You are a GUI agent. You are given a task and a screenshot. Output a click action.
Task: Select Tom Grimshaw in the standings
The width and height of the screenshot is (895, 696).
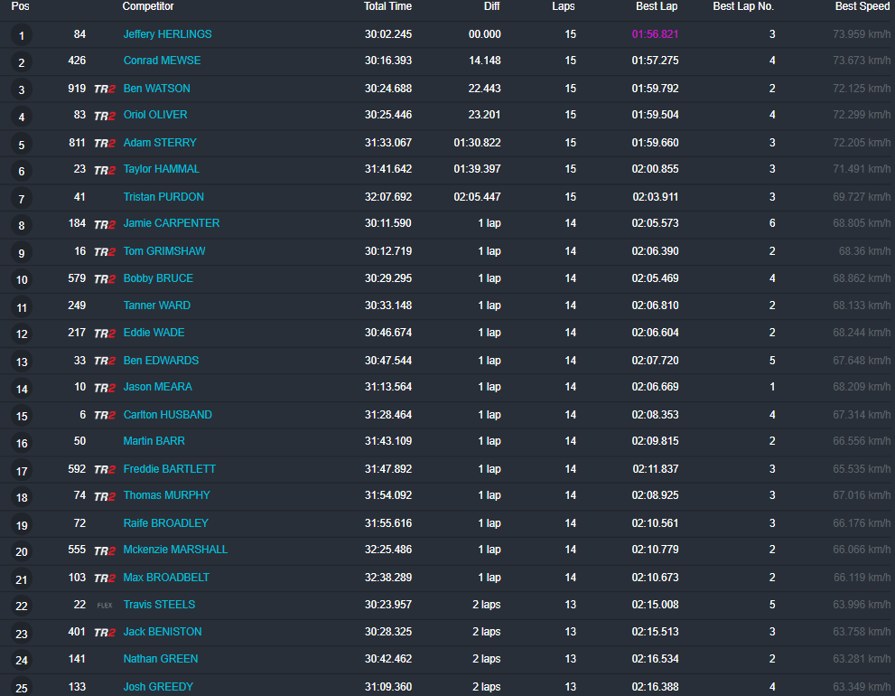coord(163,250)
